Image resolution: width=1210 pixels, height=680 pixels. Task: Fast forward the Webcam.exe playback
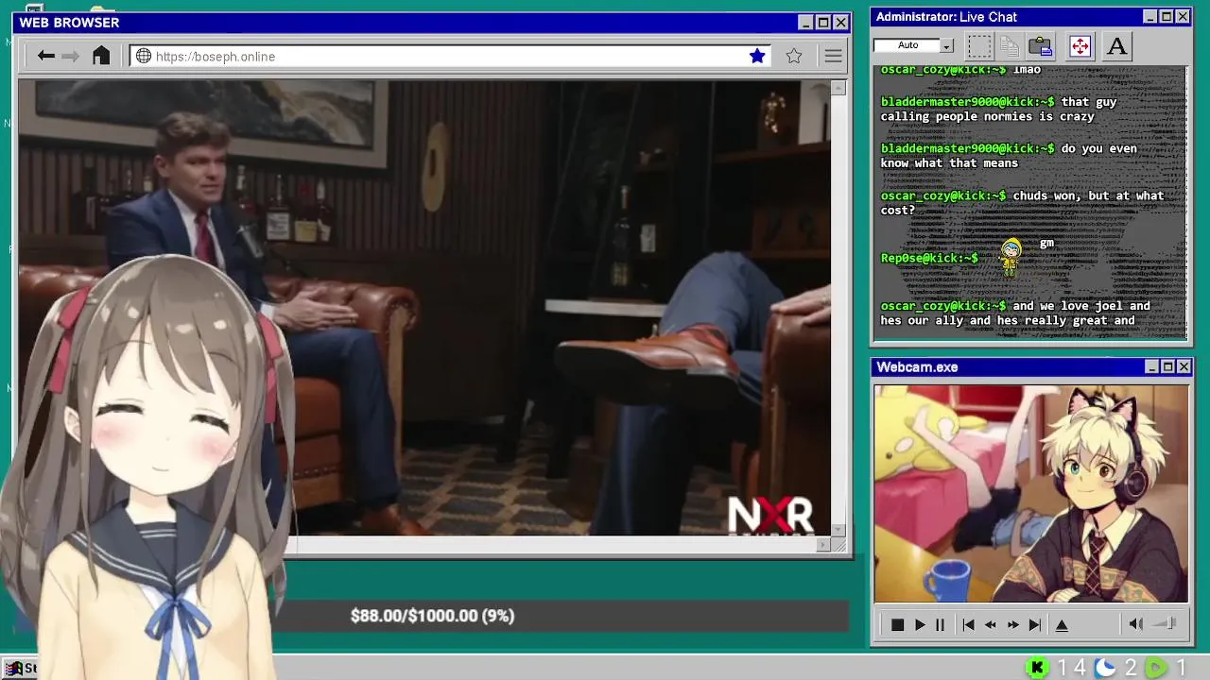(1012, 624)
